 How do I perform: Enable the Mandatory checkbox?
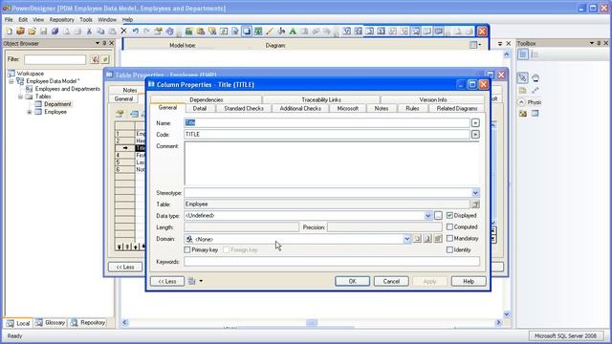click(449, 238)
